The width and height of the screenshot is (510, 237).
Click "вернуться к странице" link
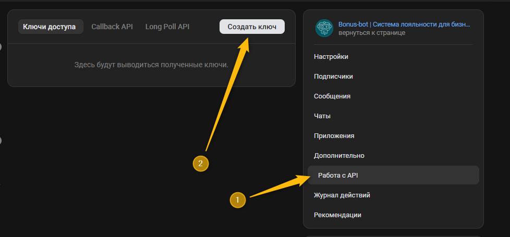(371, 33)
